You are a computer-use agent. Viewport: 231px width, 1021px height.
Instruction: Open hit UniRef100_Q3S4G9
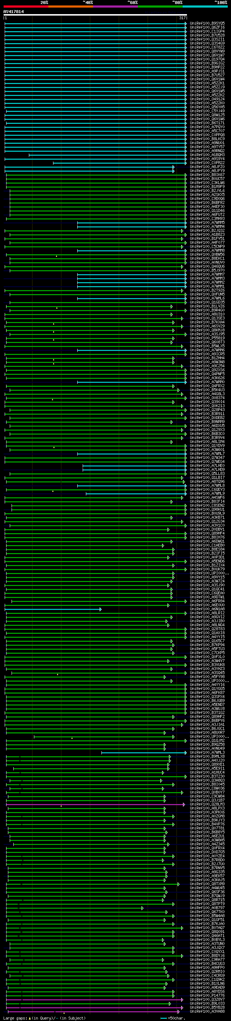tap(207, 43)
